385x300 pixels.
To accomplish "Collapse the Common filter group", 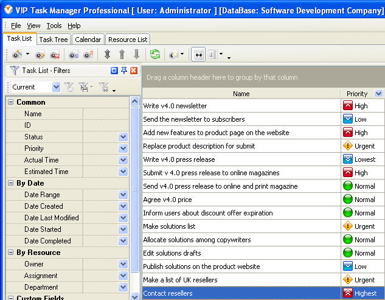I will pos(10,102).
